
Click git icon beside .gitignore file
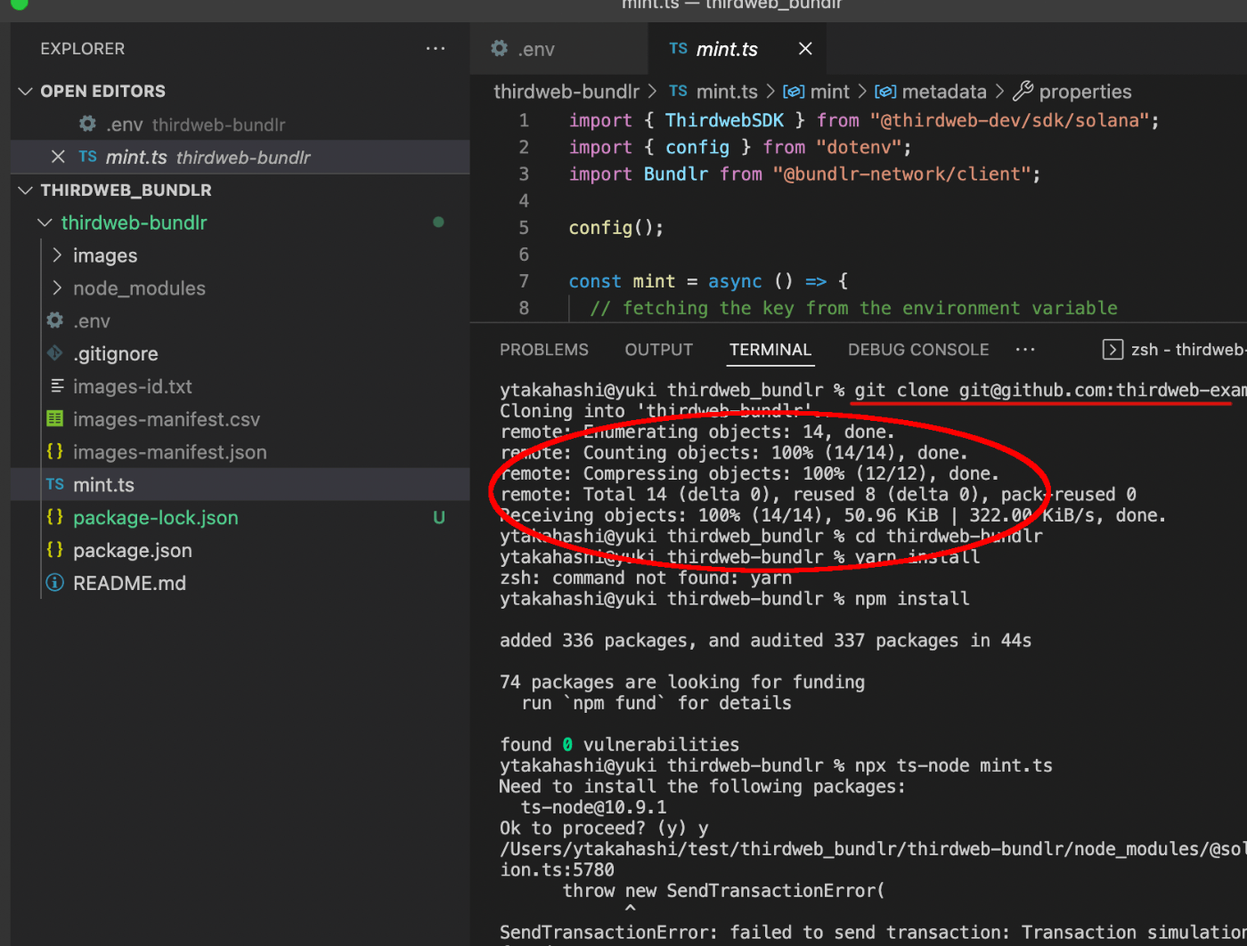(55, 353)
